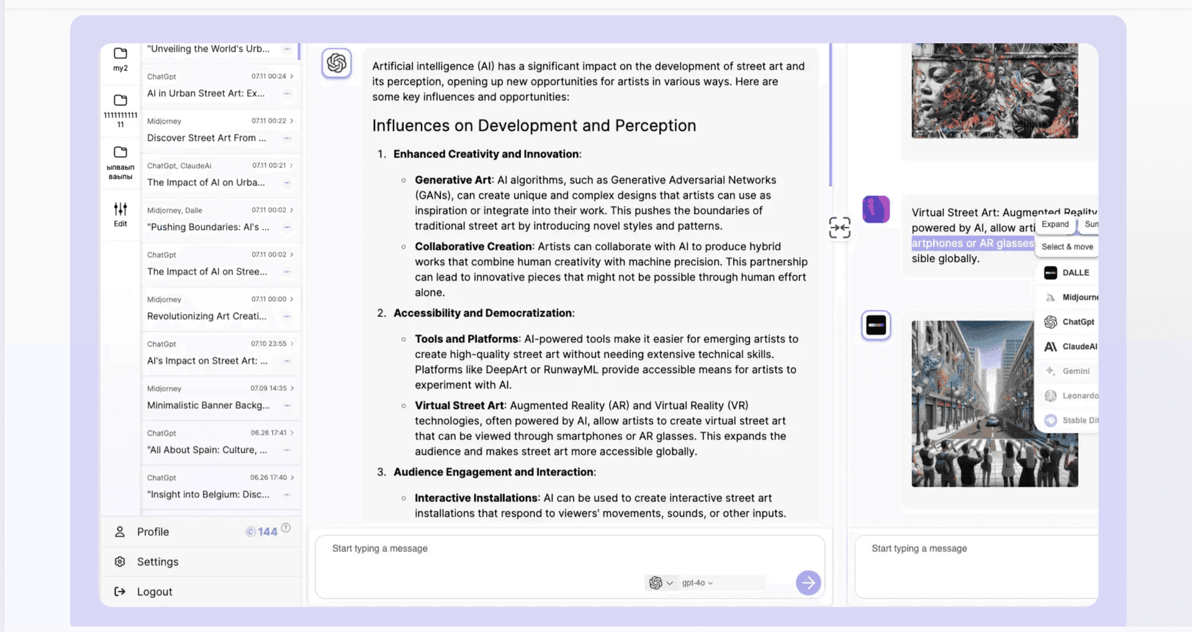Expand the Pushing Boundaries chat chevron
The image size is (1192, 632).
coord(292,210)
